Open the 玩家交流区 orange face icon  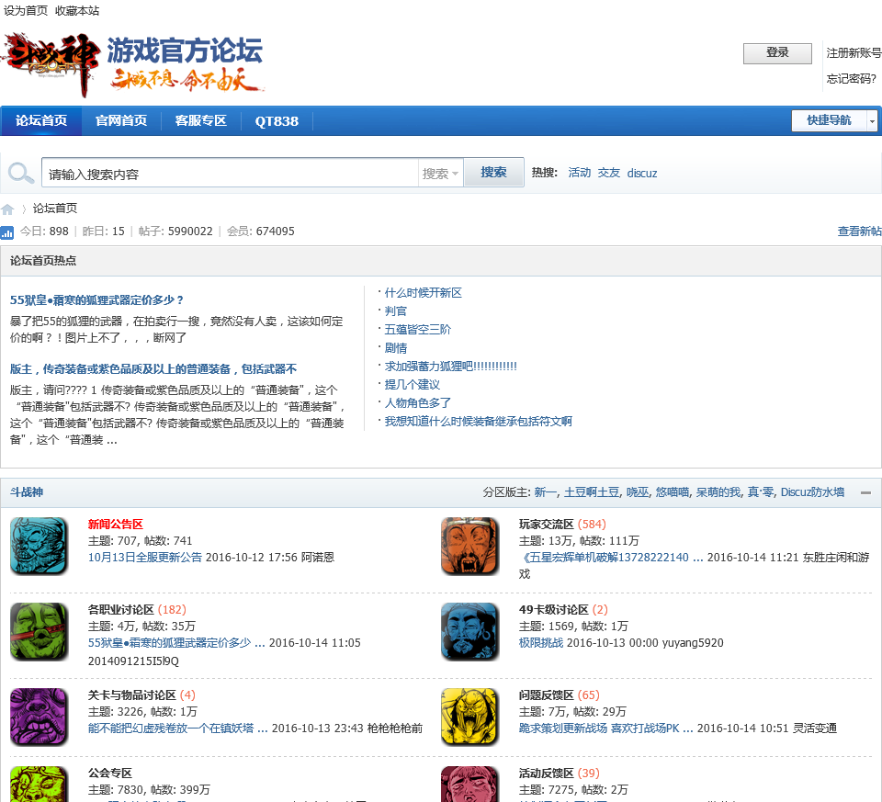pyautogui.click(x=469, y=546)
